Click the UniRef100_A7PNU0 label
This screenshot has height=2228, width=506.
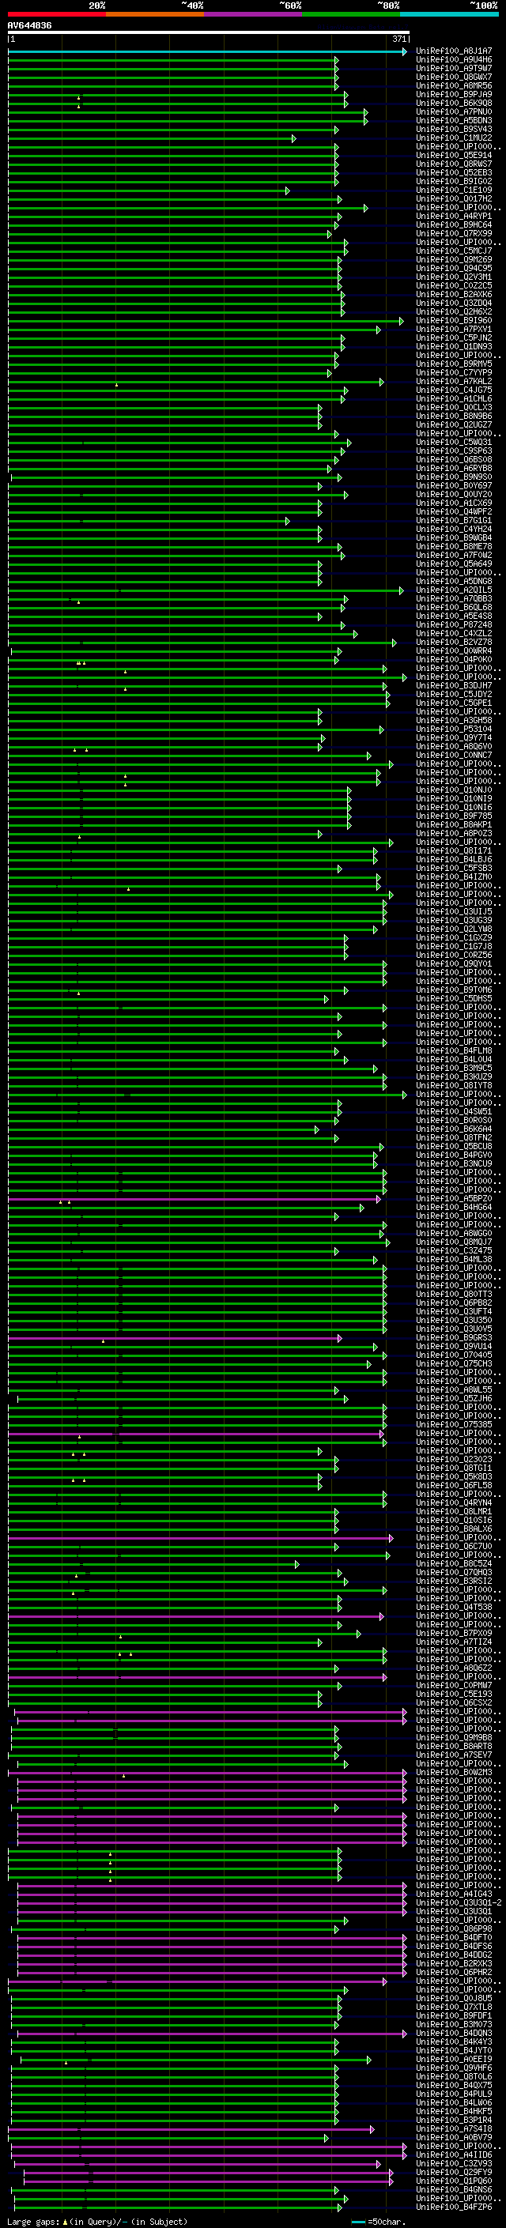coord(454,111)
